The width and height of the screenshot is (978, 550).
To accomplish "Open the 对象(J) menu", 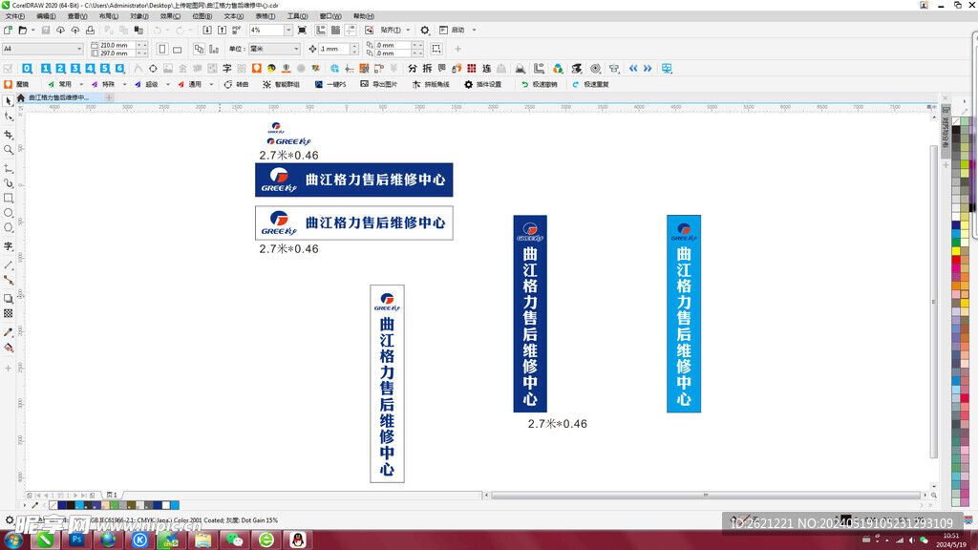I will pos(139,16).
